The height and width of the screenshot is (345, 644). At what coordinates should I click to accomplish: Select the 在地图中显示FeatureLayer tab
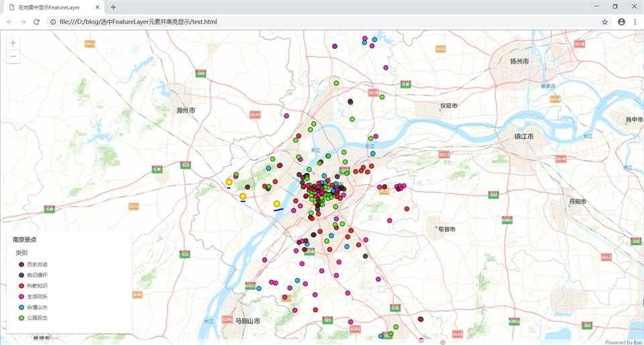54,7
